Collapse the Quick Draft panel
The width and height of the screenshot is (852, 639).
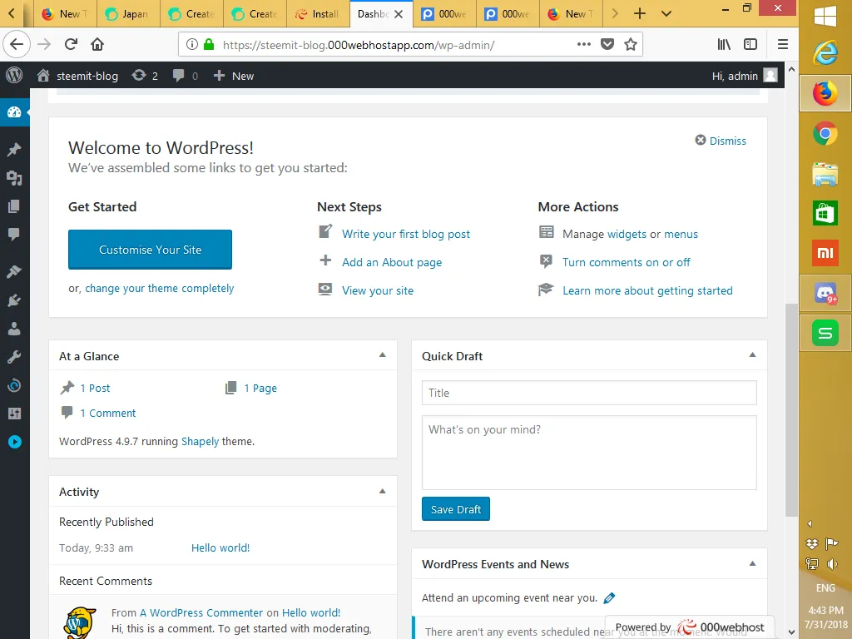[x=752, y=354]
